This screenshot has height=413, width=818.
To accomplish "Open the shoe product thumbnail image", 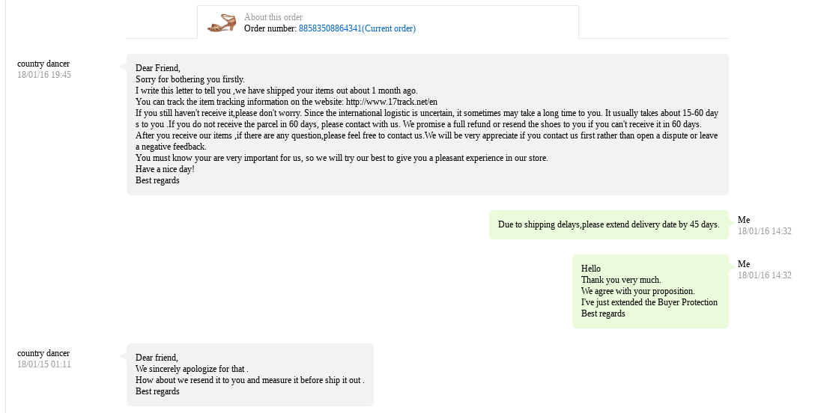I will pyautogui.click(x=222, y=23).
